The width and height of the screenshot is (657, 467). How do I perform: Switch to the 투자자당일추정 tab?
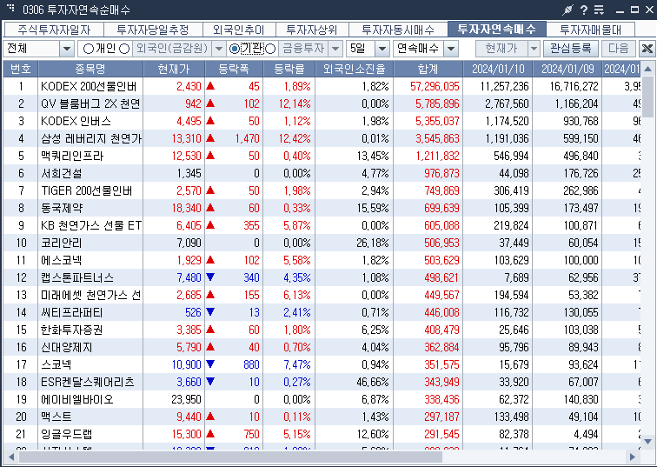coord(153,30)
